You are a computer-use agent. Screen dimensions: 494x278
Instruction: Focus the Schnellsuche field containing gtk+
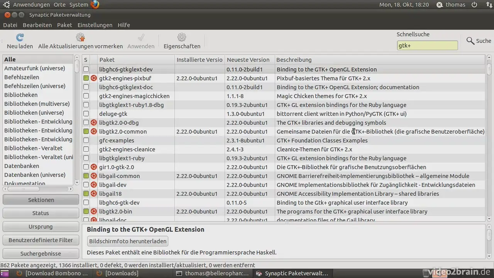pyautogui.click(x=427, y=46)
